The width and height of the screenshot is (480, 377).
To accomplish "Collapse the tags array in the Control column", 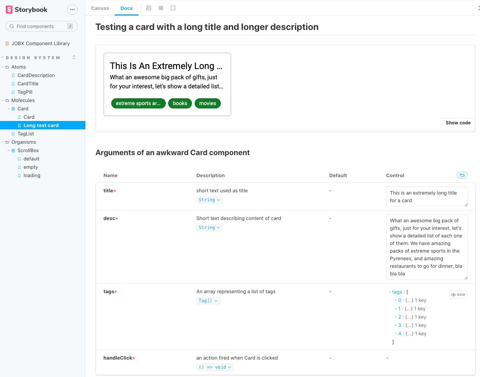I will coord(390,292).
